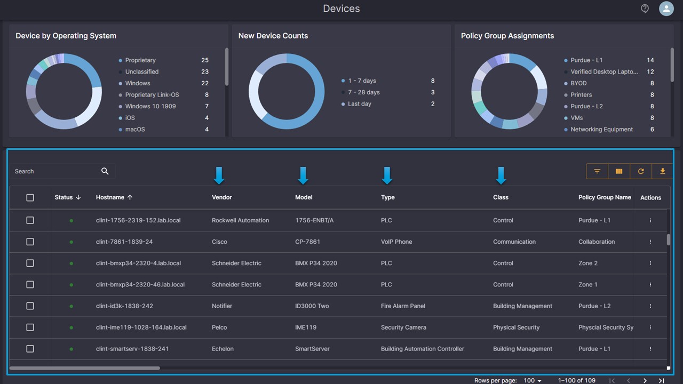Click the Physical Security class cell

[x=516, y=327]
